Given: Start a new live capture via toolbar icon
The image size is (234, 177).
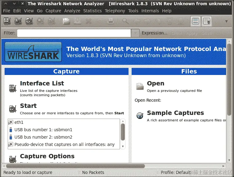Looking at the screenshot, I should pyautogui.click(x=29, y=21).
